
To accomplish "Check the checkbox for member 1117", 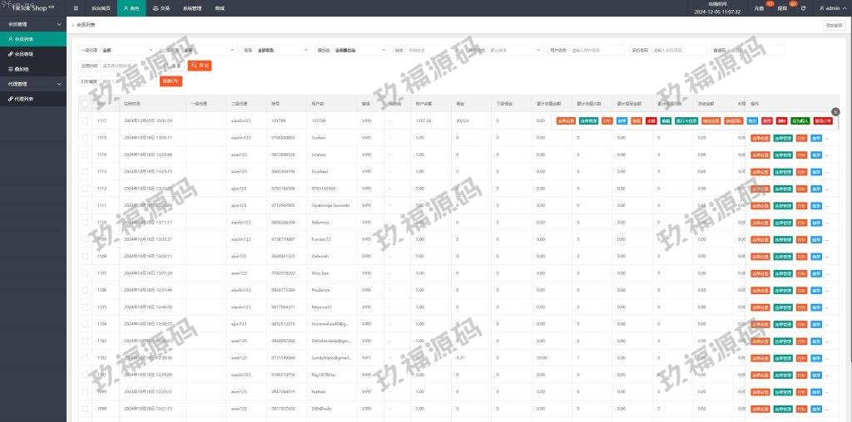I will click(85, 120).
